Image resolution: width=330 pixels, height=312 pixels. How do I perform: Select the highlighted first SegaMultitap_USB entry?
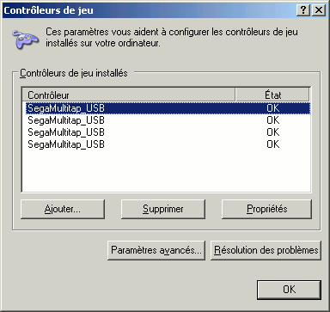tap(167, 108)
